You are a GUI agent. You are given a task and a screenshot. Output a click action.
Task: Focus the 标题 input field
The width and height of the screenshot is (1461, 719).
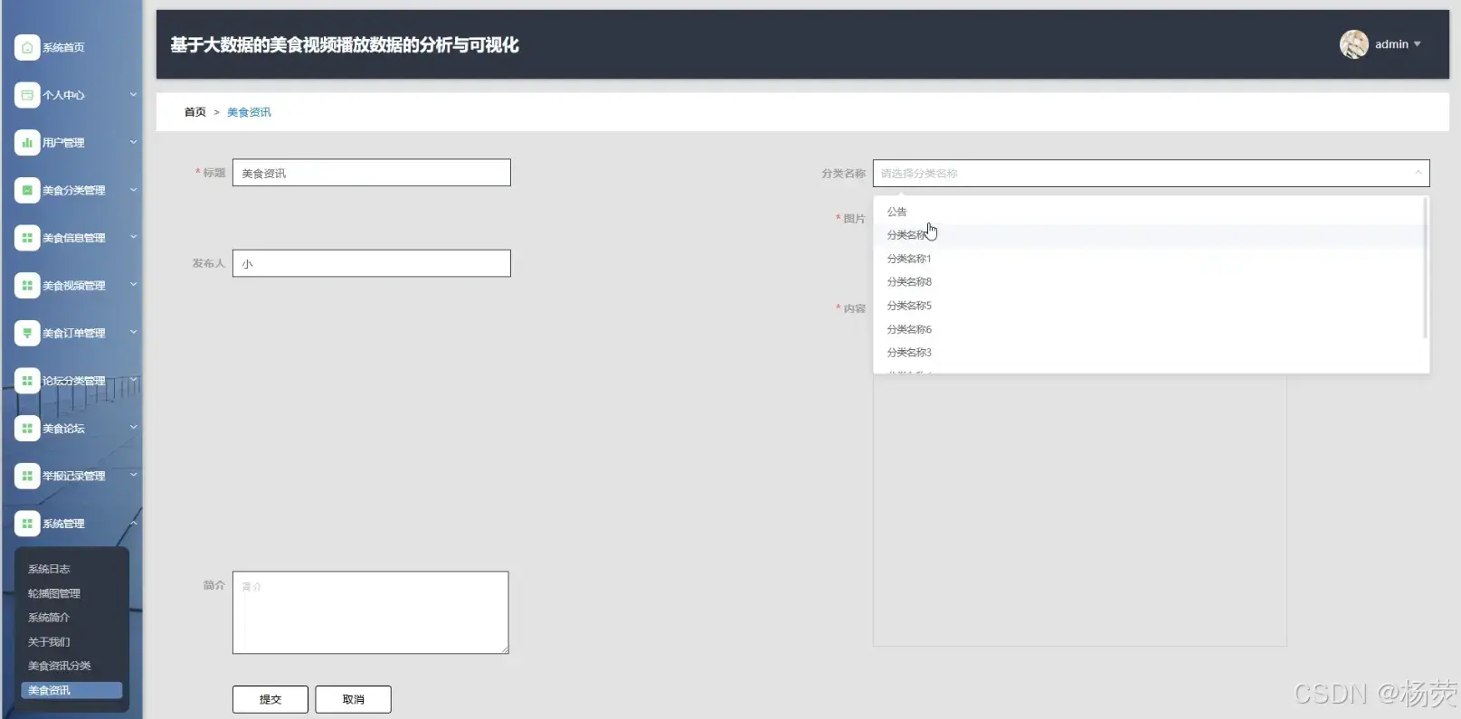pos(372,173)
